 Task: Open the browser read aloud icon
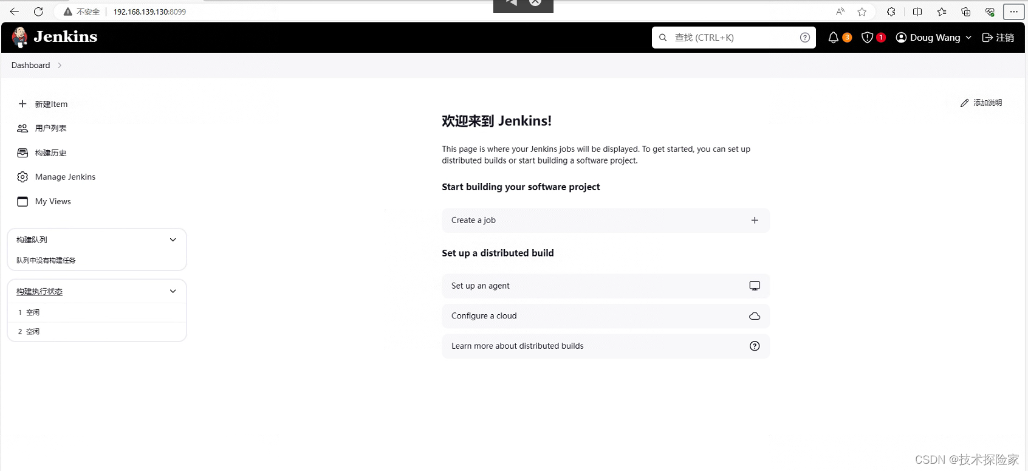[x=840, y=12]
